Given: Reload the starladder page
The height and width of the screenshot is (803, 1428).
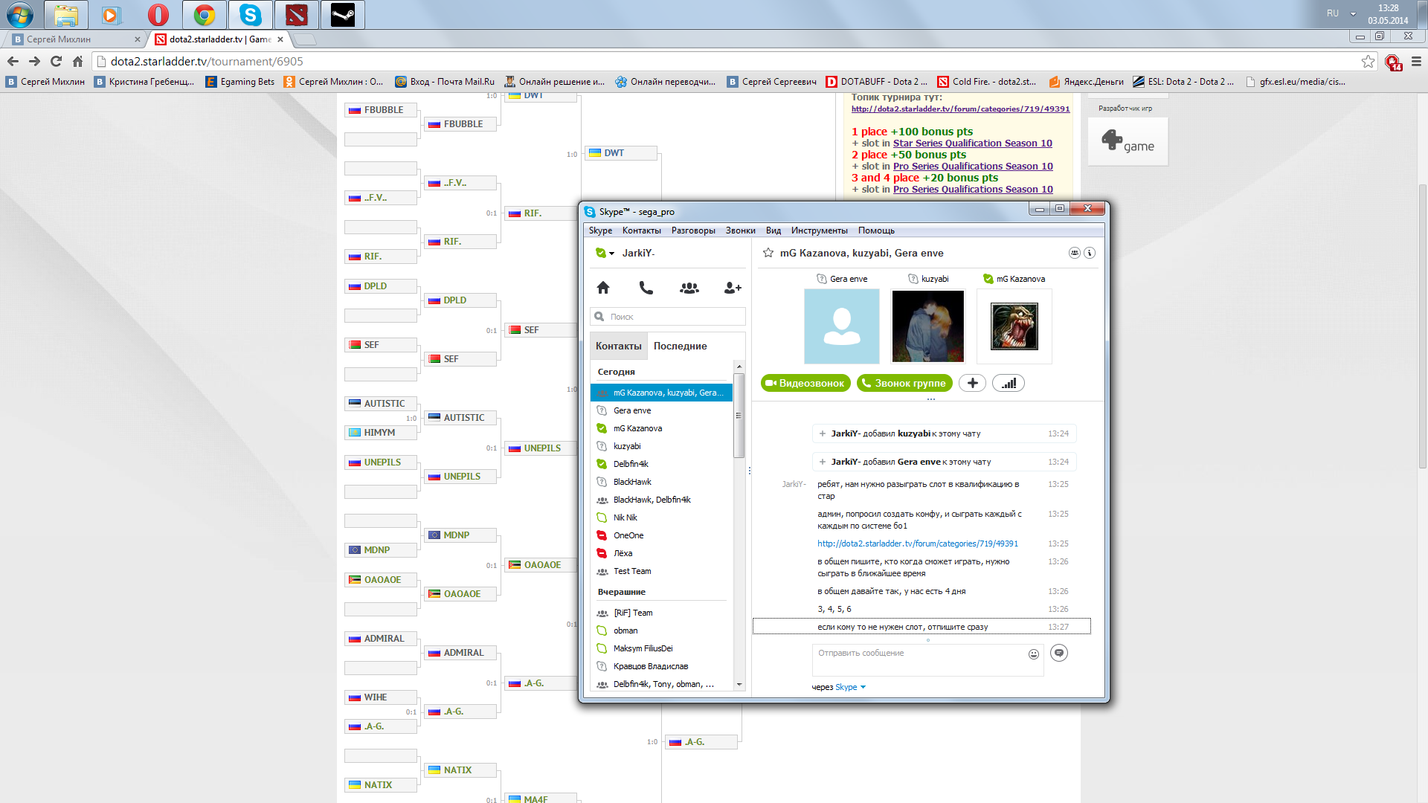Looking at the screenshot, I should click(56, 62).
